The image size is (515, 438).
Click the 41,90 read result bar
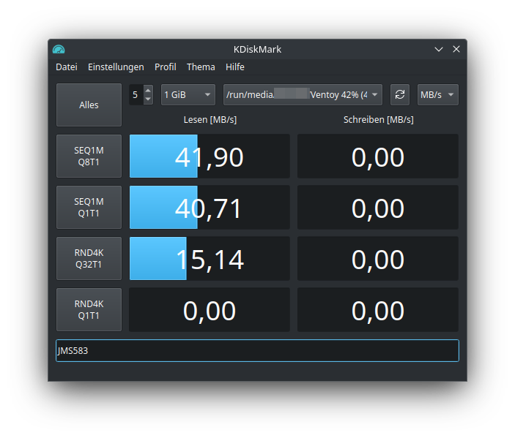(210, 156)
